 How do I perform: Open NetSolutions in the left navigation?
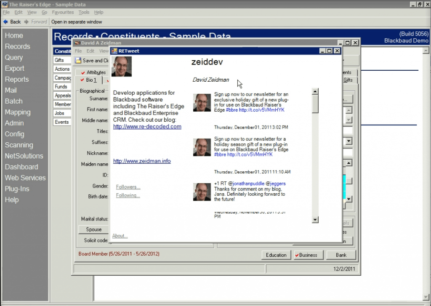[24, 156]
